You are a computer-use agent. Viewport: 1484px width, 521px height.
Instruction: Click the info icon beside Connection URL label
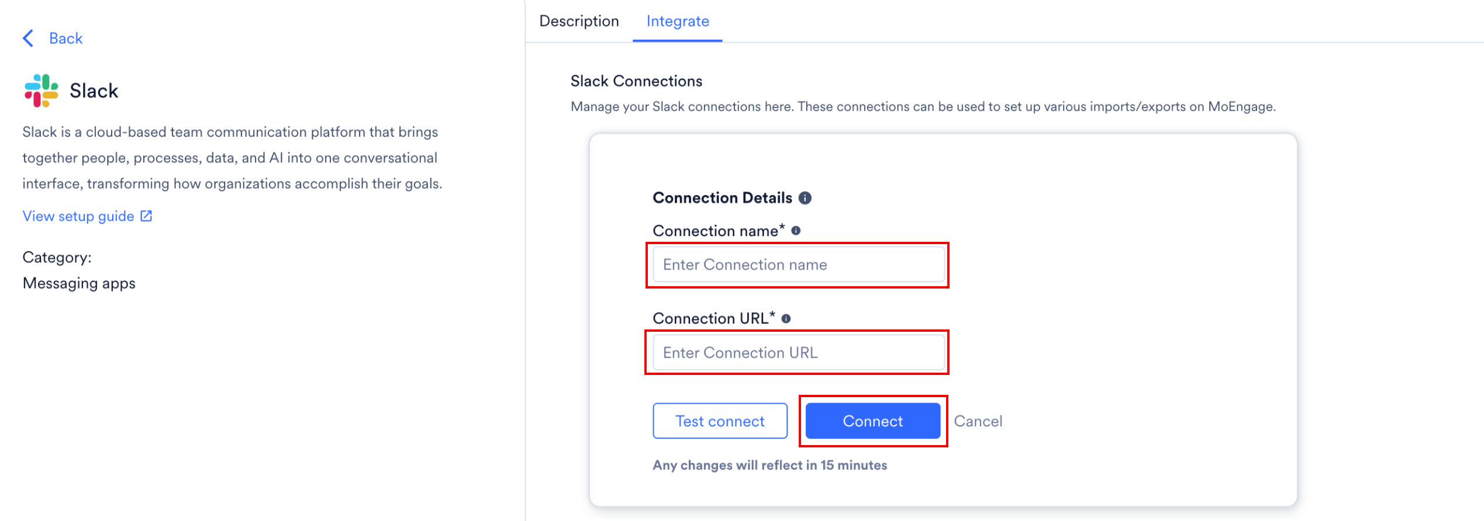pos(786,318)
